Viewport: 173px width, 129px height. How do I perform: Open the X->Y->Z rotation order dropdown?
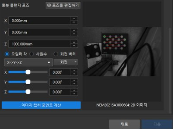29,62
